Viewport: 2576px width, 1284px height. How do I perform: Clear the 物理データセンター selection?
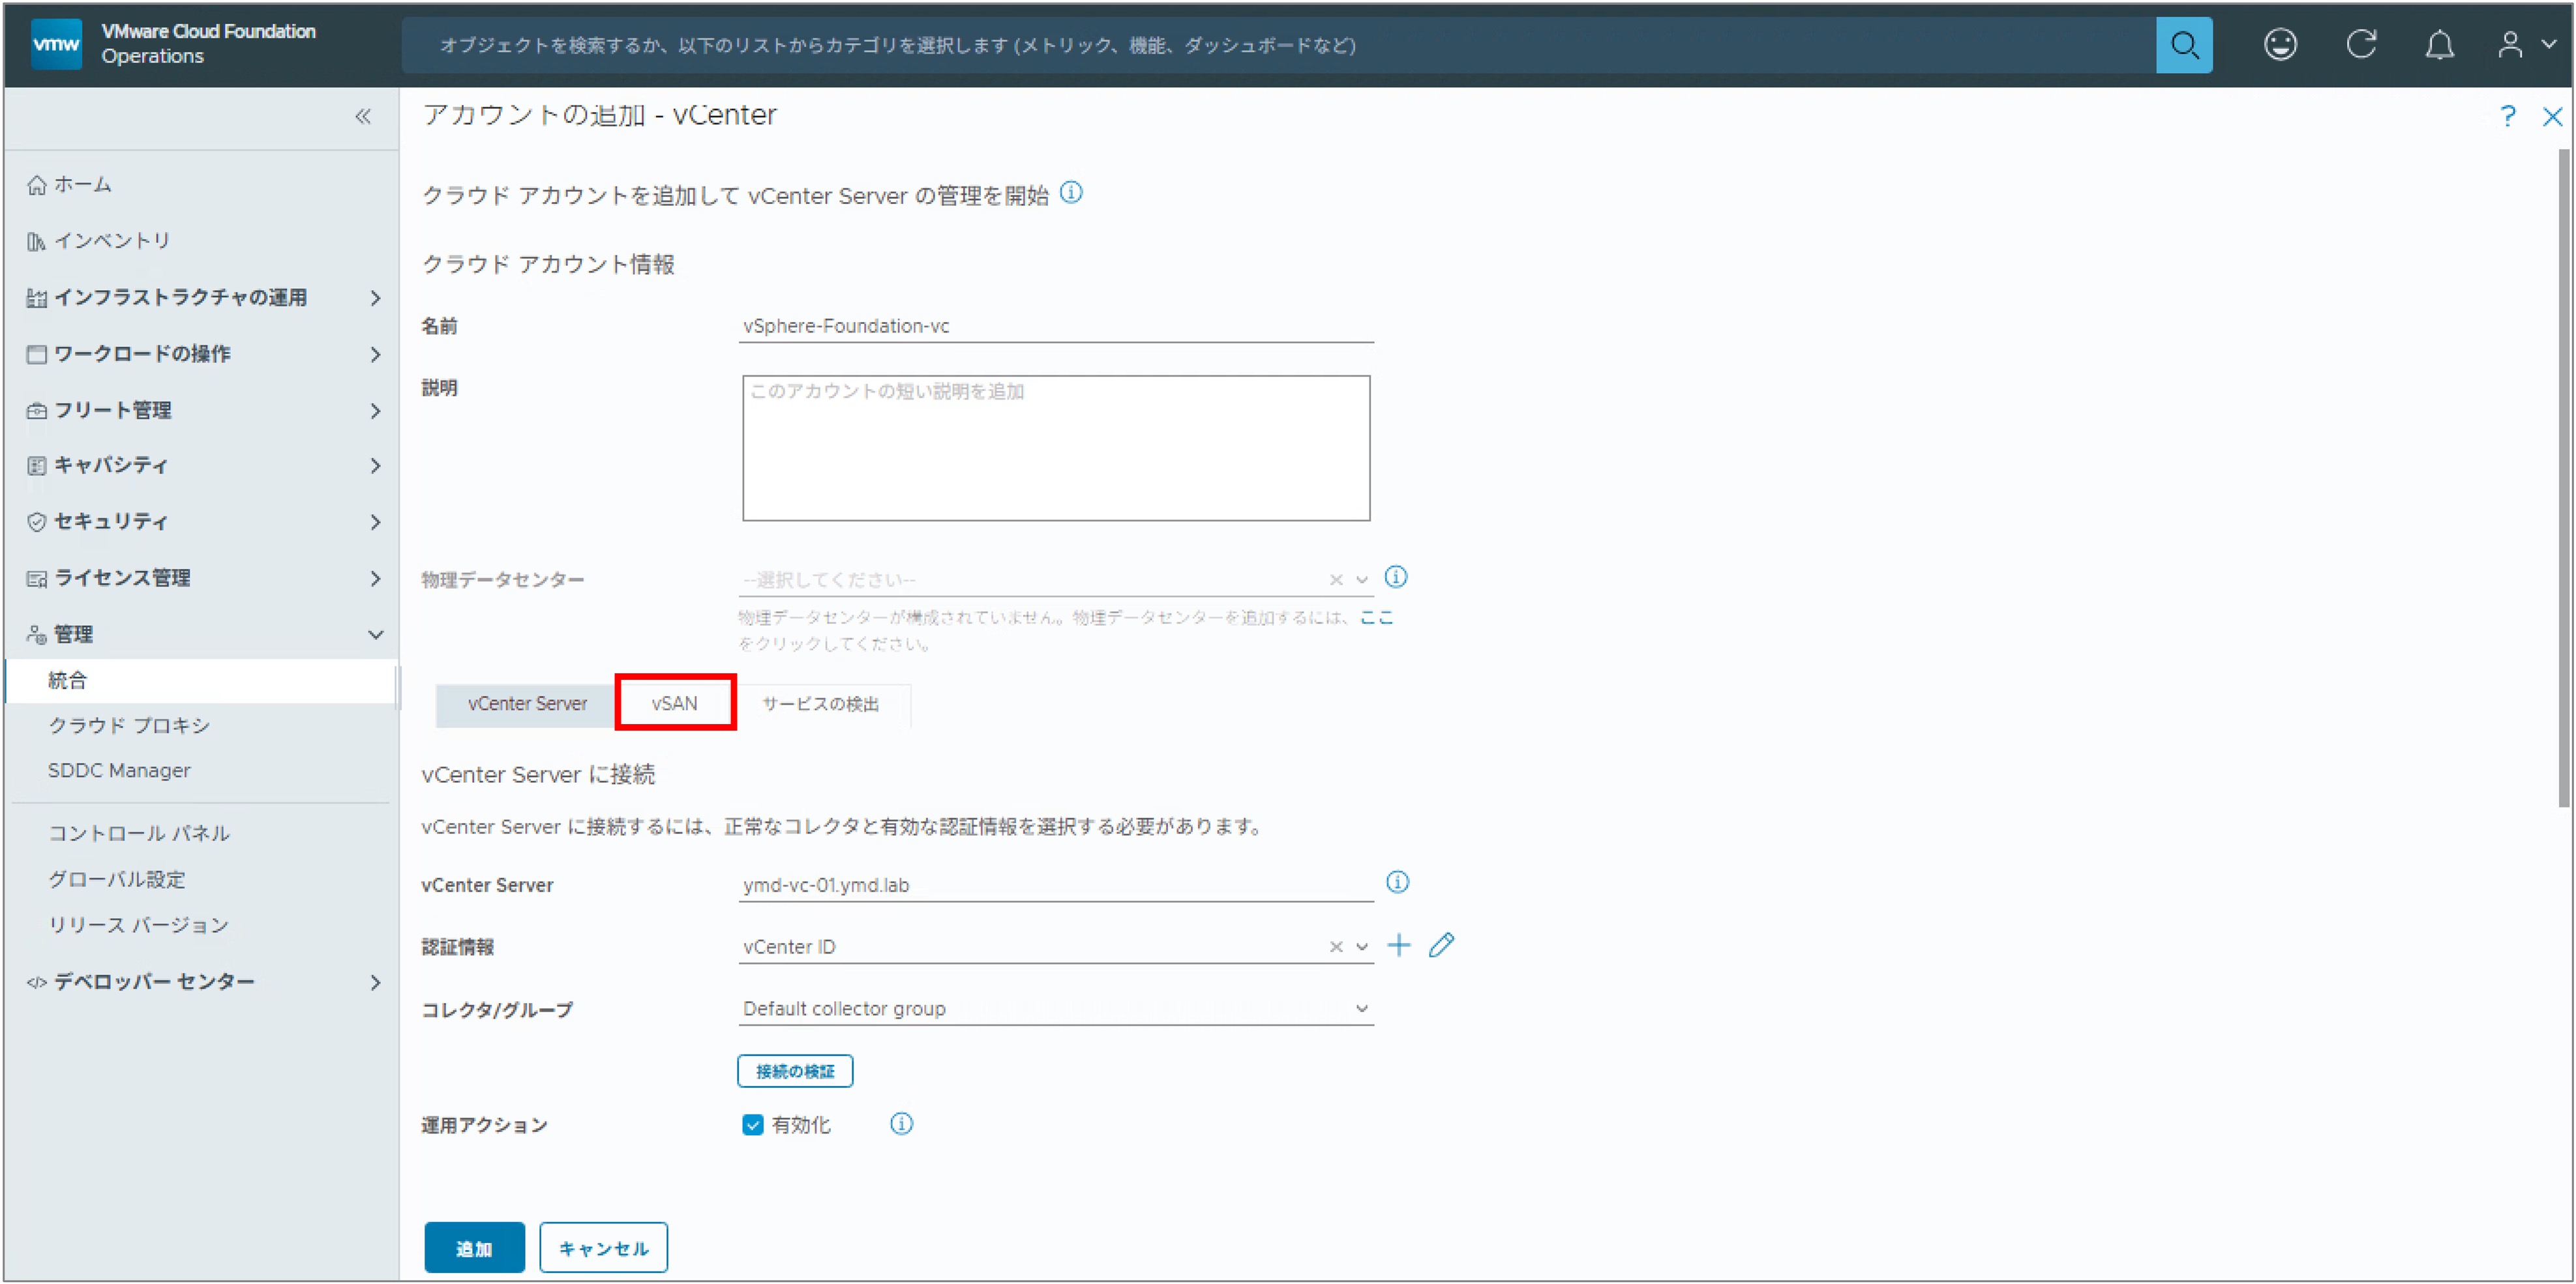pyautogui.click(x=1335, y=579)
